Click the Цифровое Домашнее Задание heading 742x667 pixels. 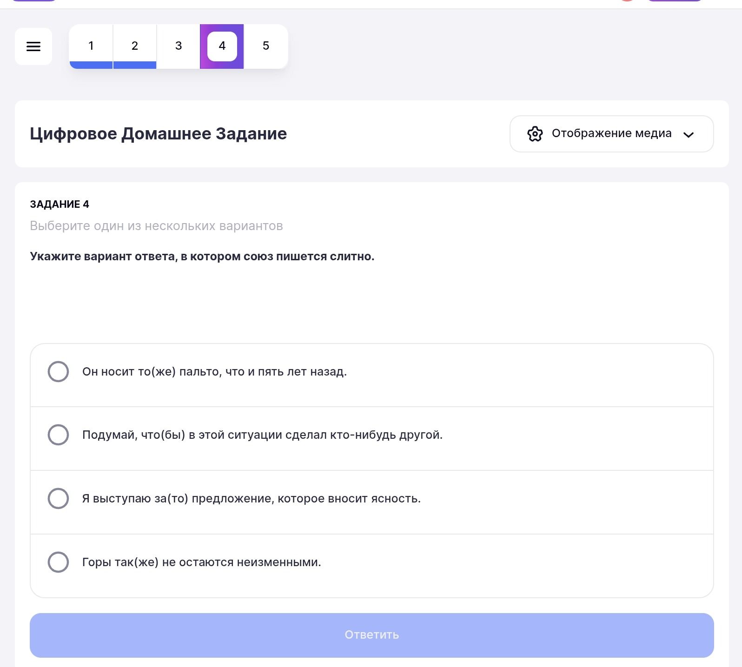pos(159,134)
